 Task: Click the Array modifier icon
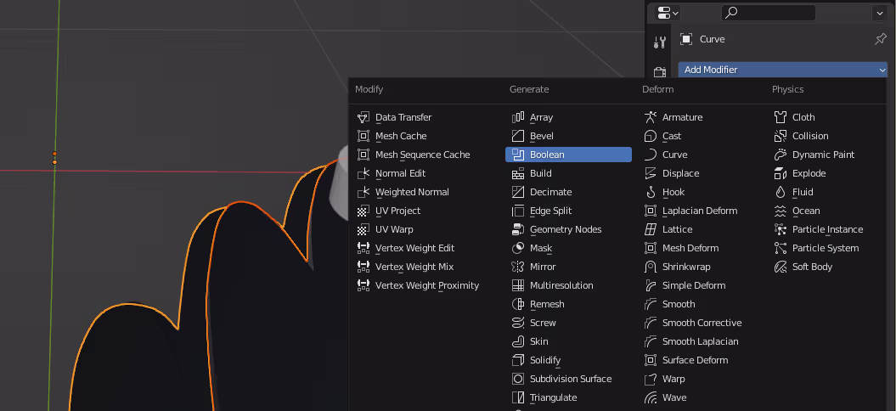pyautogui.click(x=518, y=117)
